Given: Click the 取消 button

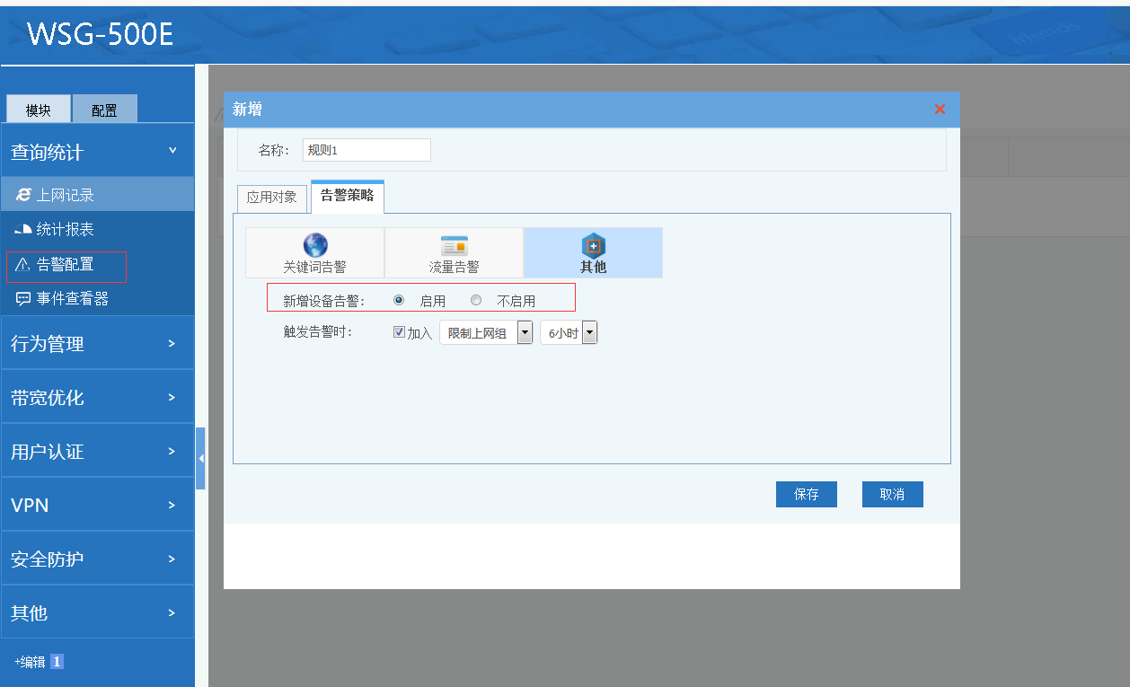Looking at the screenshot, I should tap(892, 494).
